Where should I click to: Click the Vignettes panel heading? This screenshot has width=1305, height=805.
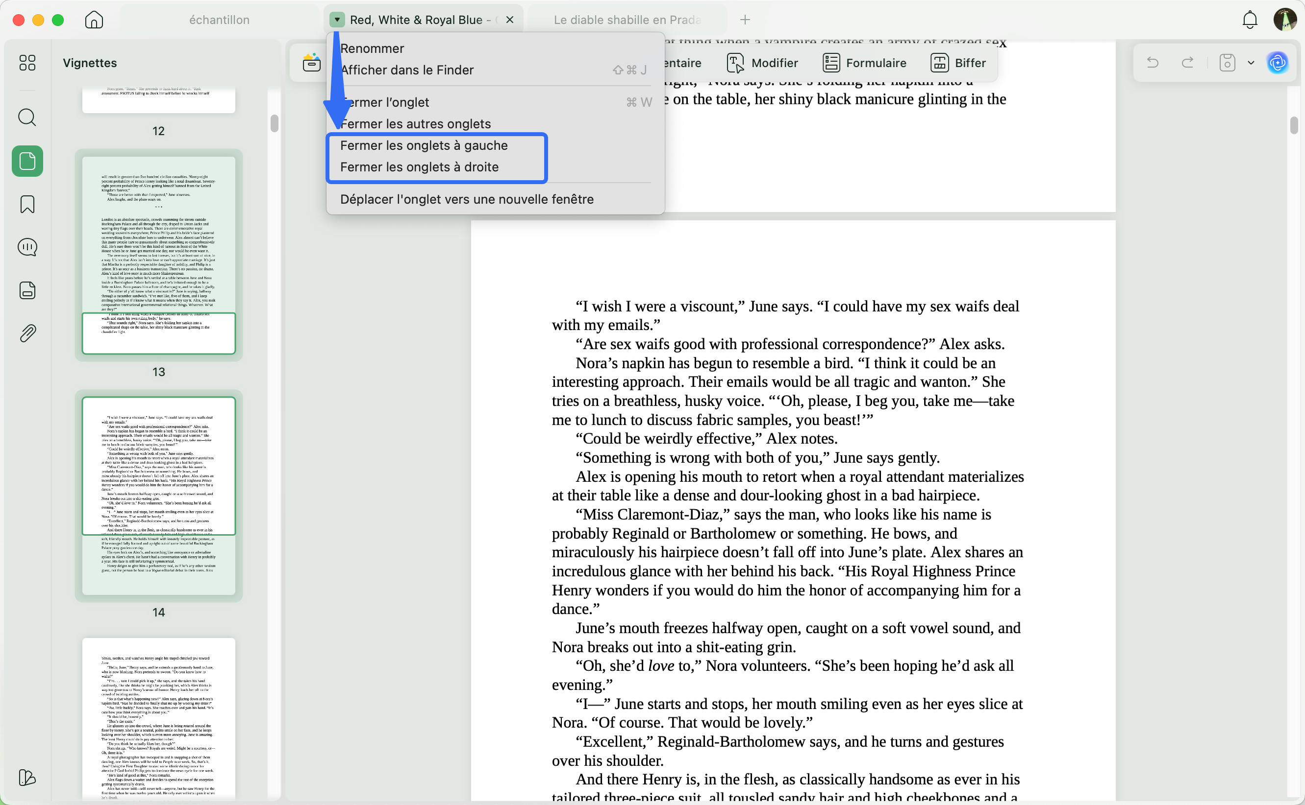coord(90,63)
